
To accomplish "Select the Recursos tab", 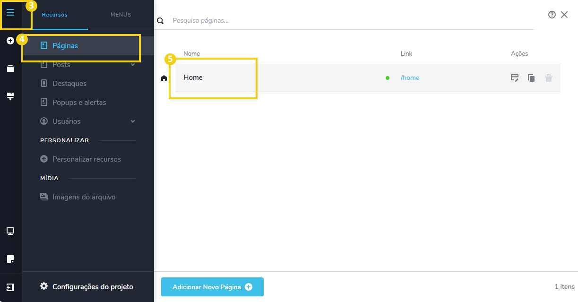I will [x=55, y=15].
